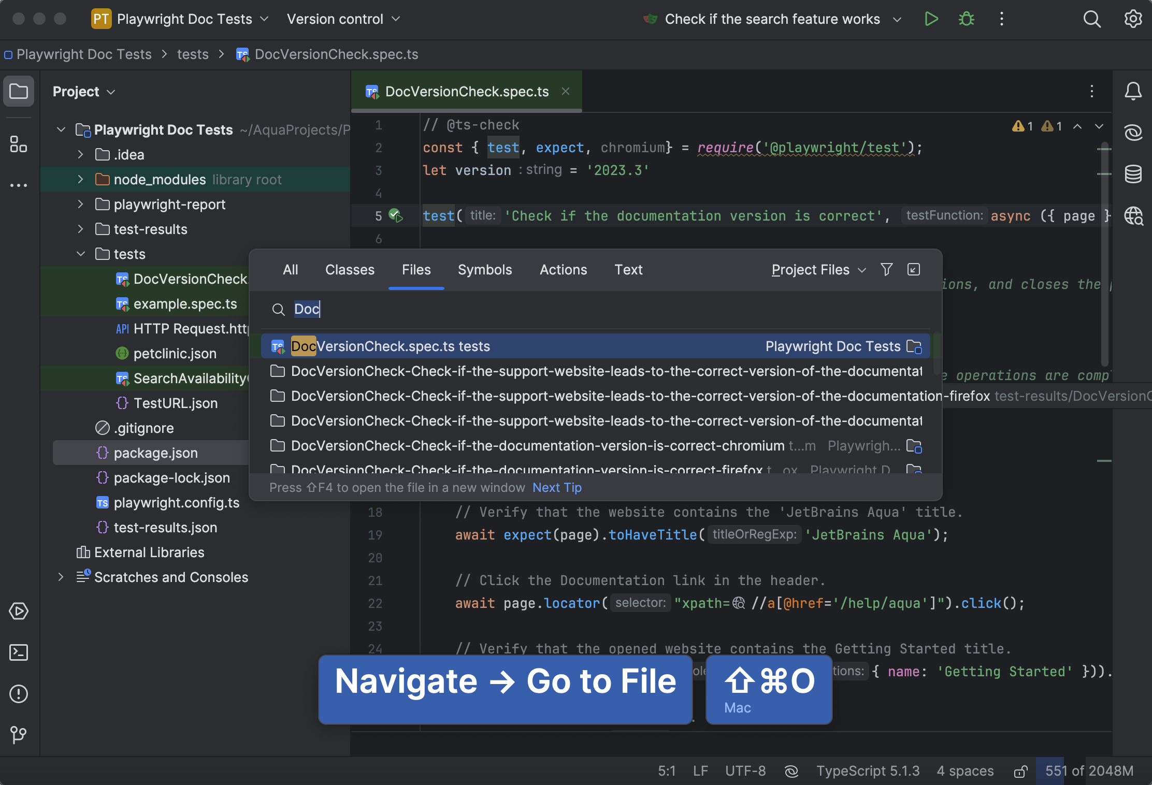This screenshot has width=1152, height=785.
Task: Toggle the read-only lock in status bar
Action: (x=1020, y=772)
